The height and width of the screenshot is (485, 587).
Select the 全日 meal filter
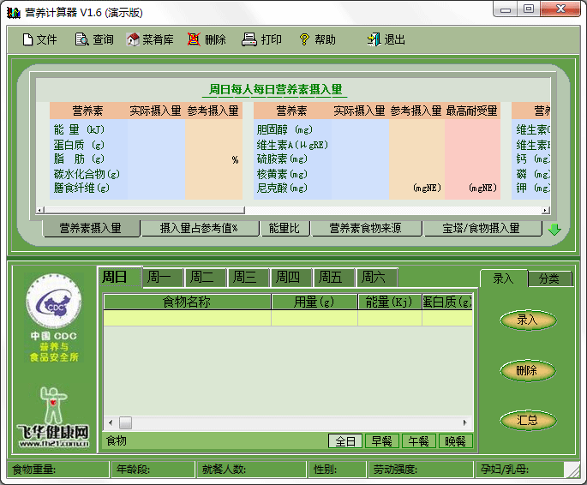345,441
